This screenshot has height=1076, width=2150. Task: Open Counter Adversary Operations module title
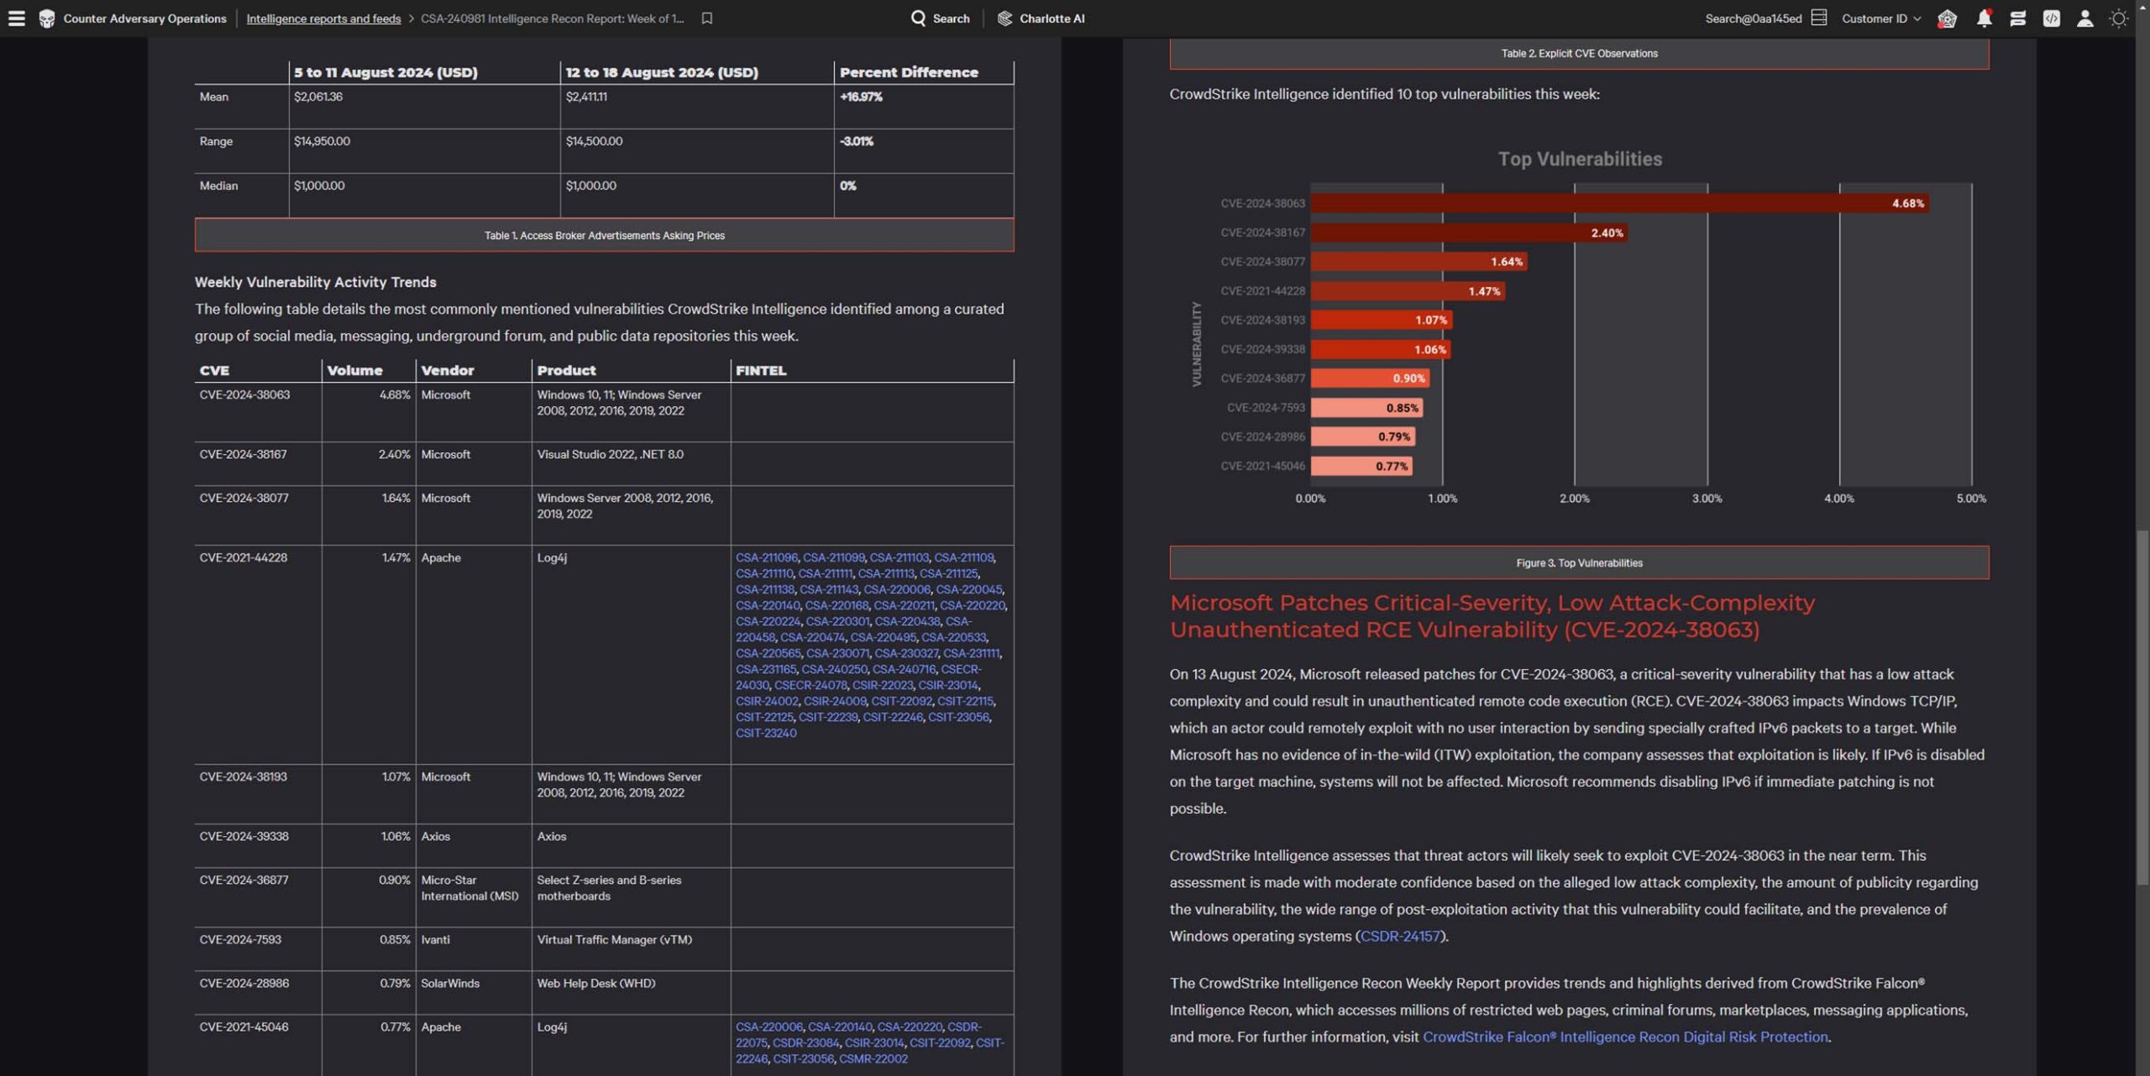click(144, 18)
